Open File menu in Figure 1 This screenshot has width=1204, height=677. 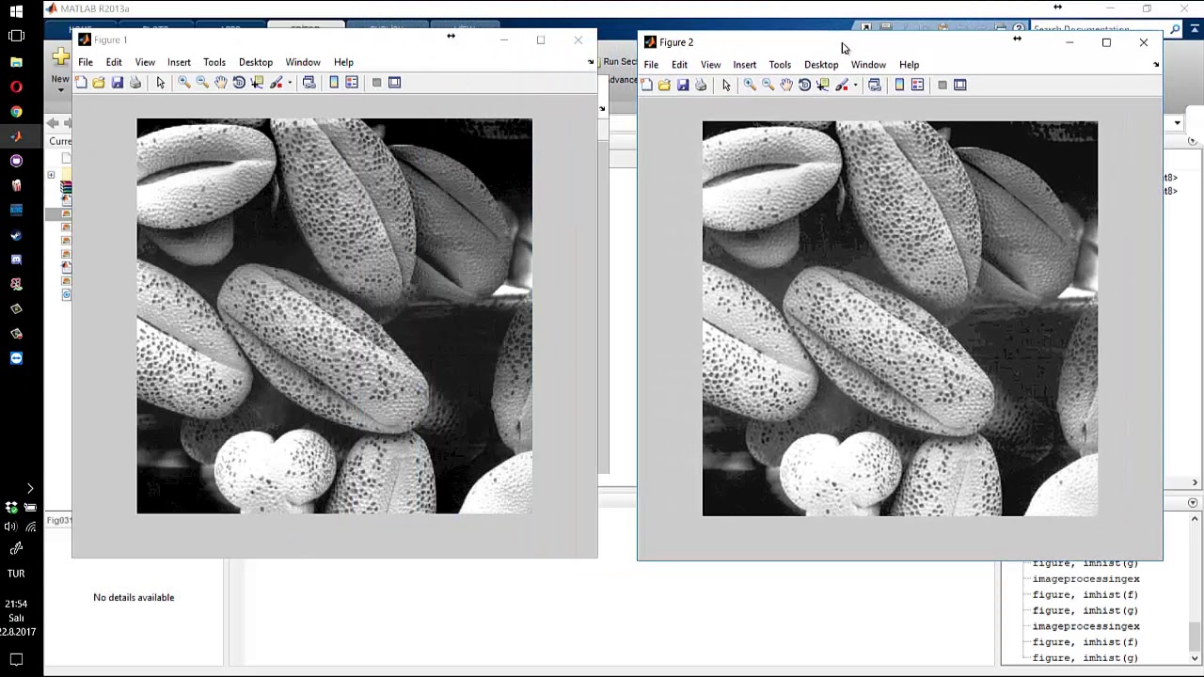86,62
